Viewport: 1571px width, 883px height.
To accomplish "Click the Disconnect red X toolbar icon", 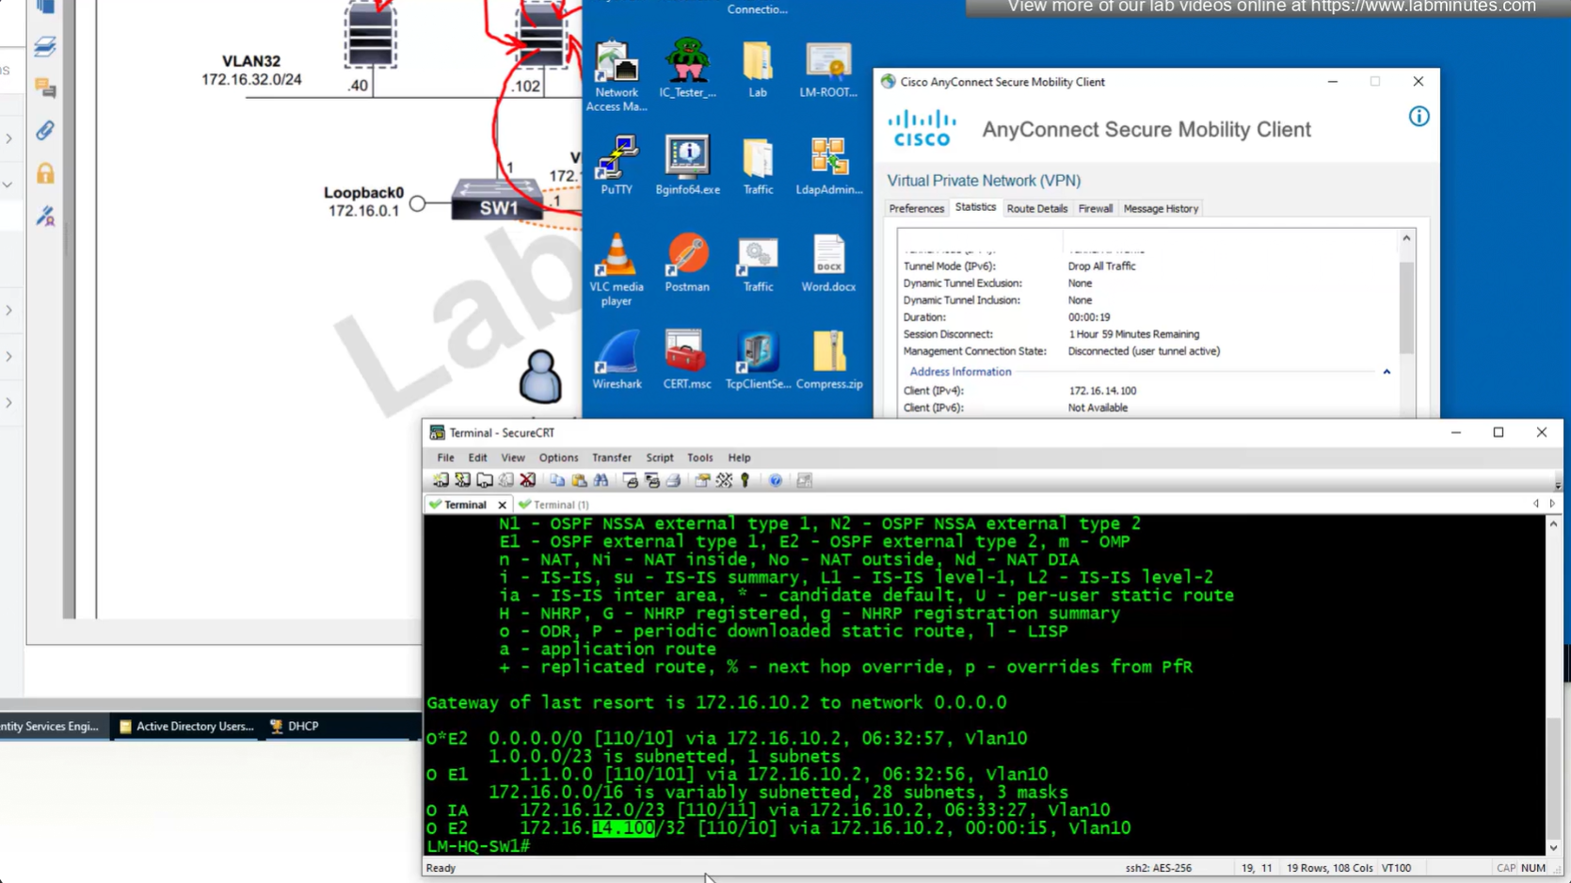I will (x=528, y=481).
